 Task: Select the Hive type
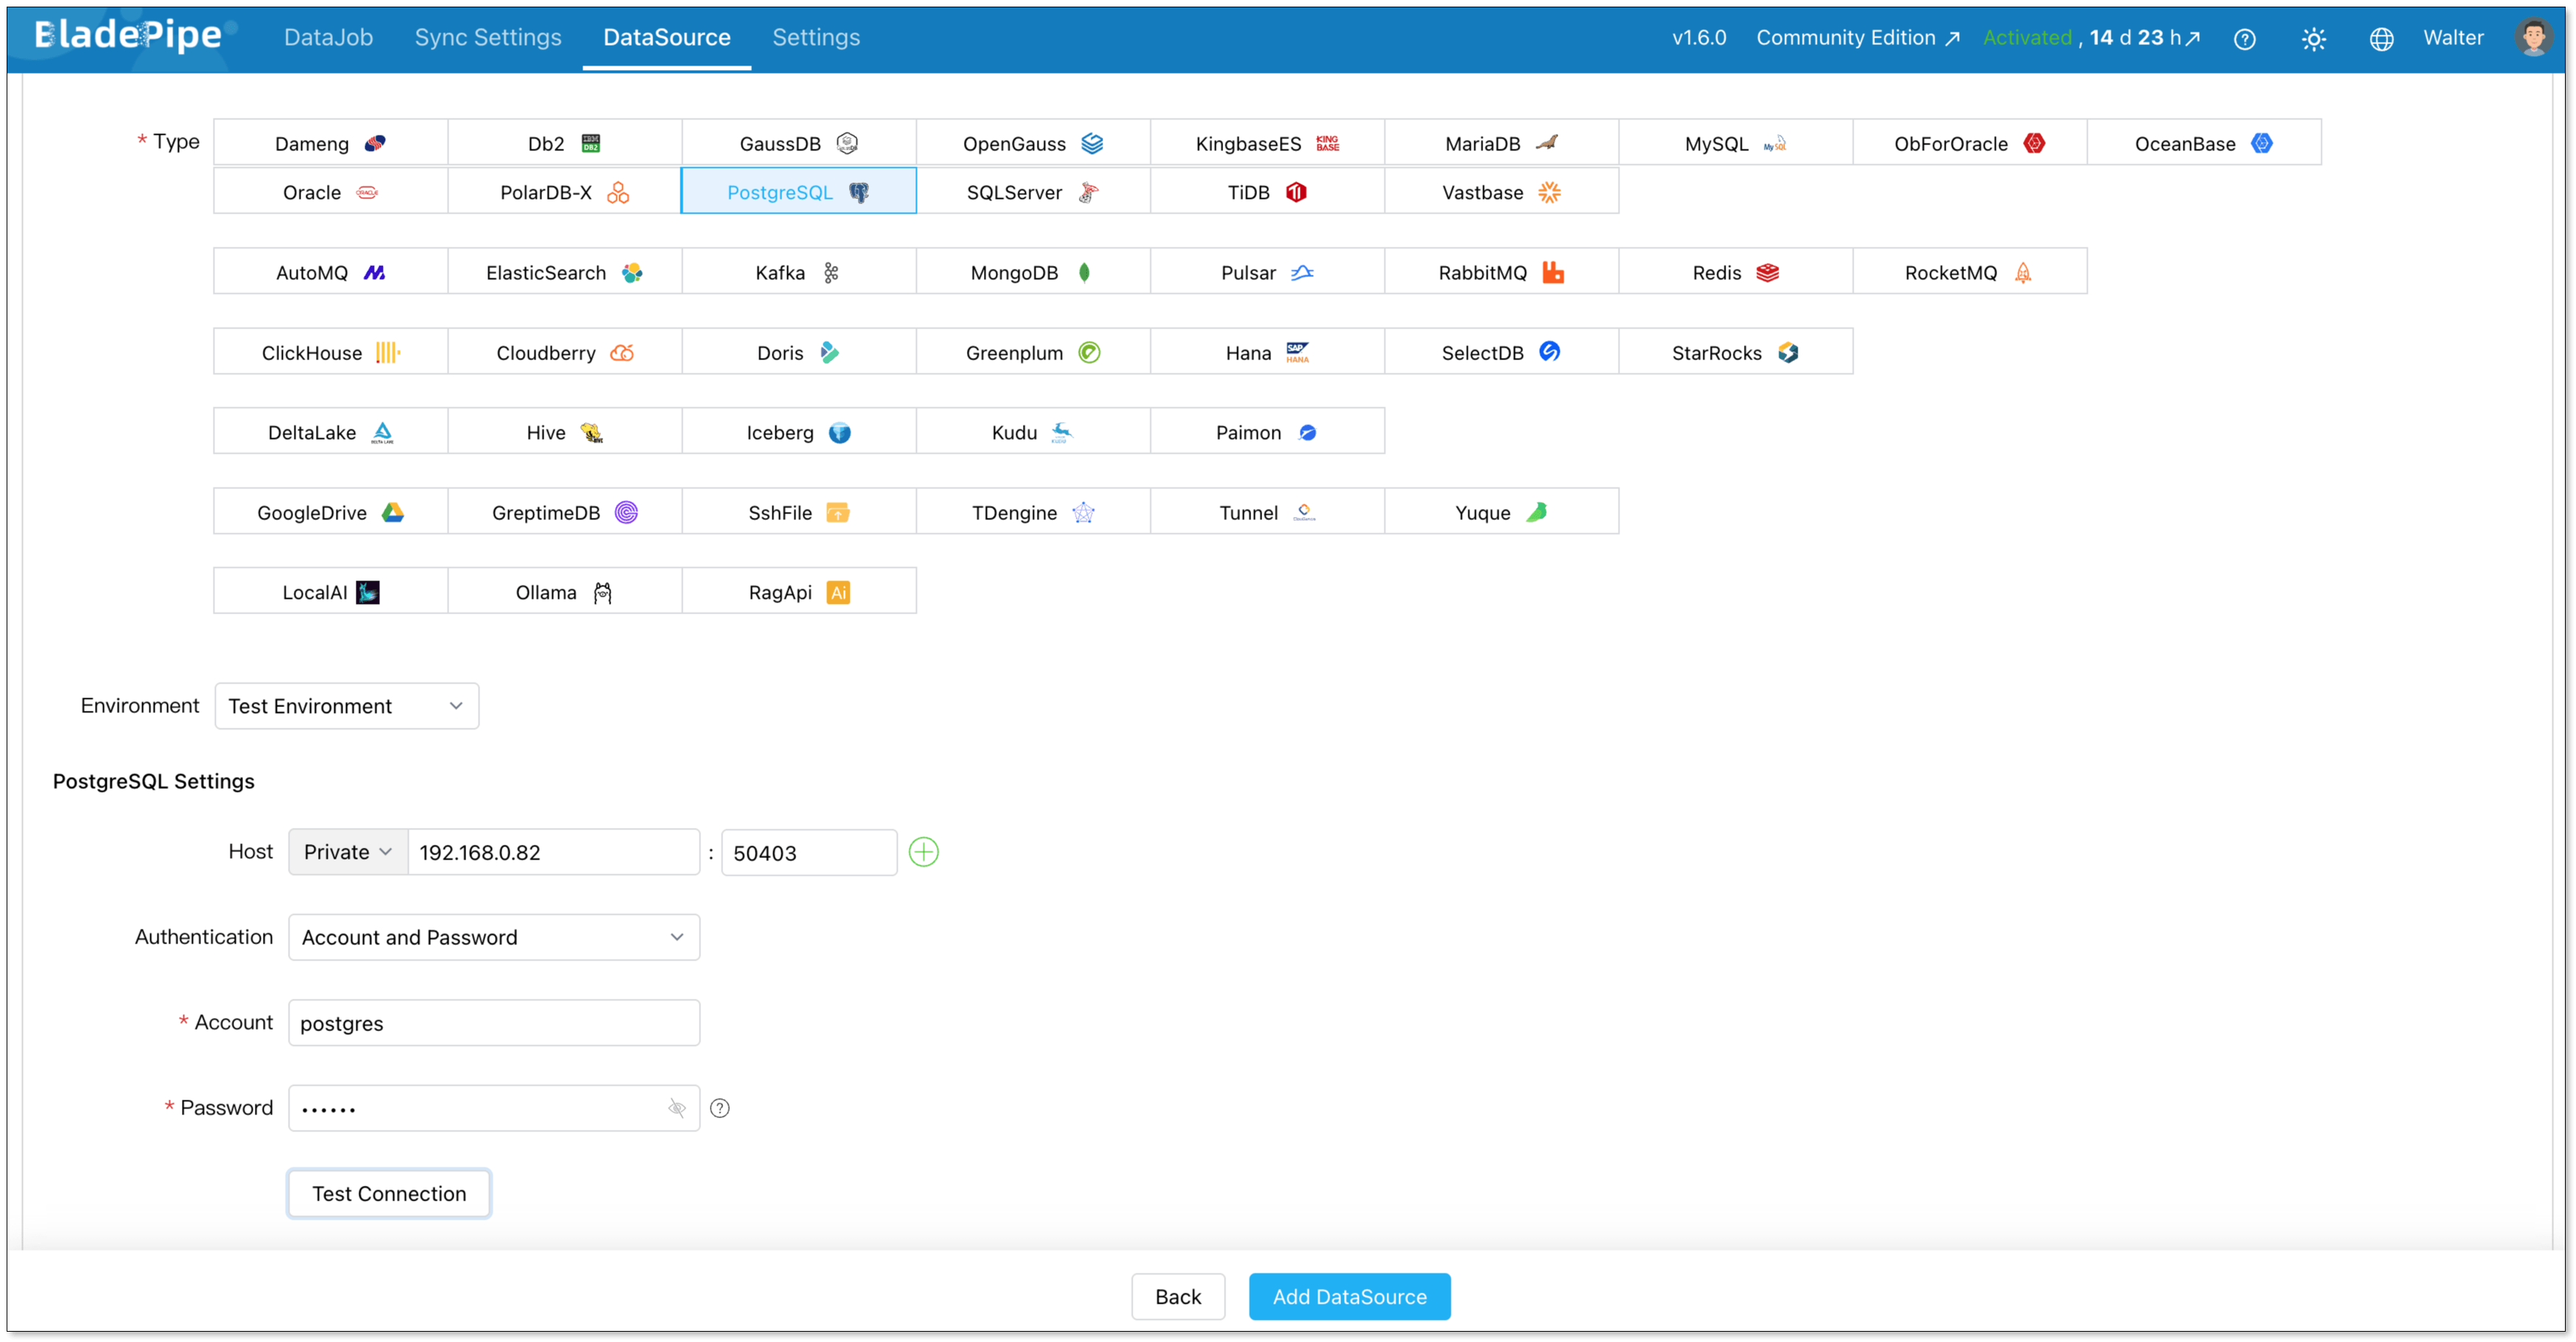pos(564,432)
